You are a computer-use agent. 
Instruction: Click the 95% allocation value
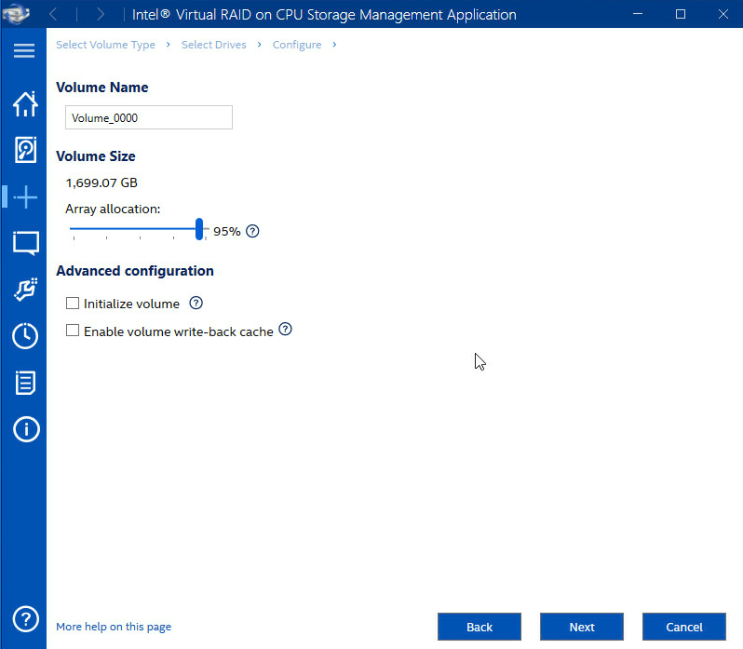pos(227,232)
